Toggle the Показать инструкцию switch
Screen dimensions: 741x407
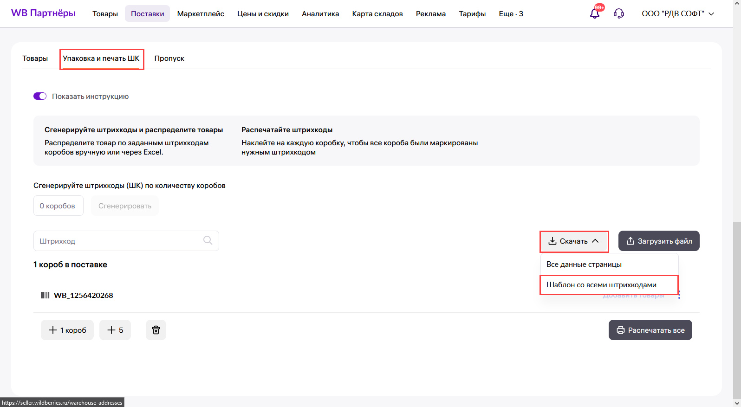pos(40,96)
